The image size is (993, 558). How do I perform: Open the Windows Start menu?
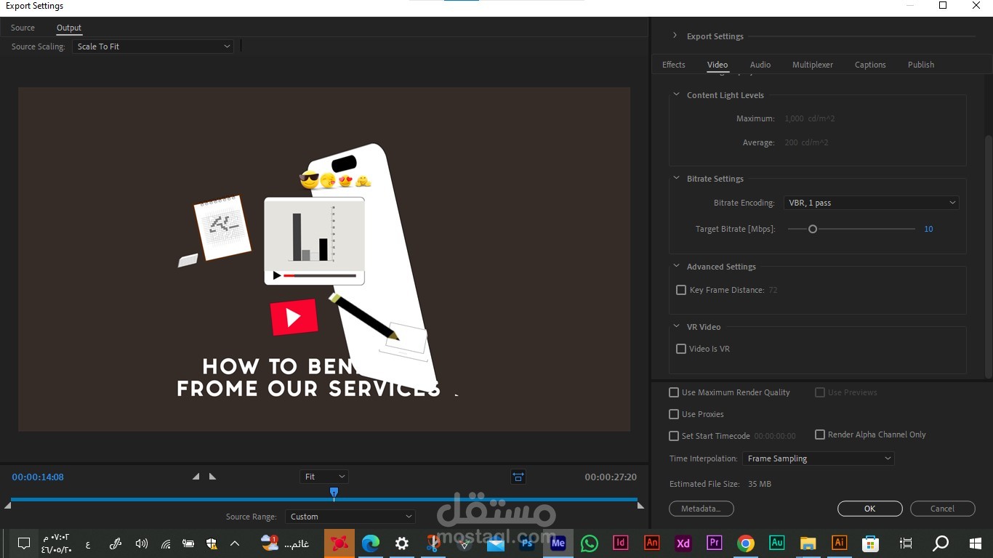976,543
